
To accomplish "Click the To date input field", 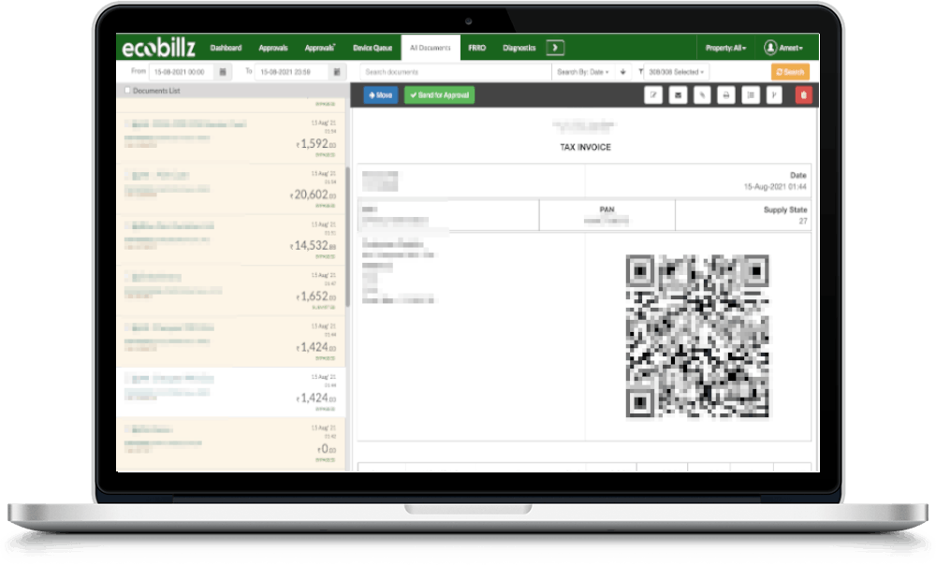I will [x=291, y=72].
